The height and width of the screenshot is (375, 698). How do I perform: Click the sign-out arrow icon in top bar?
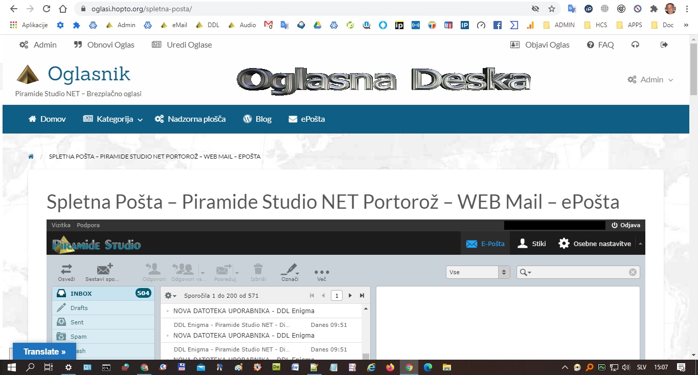[664, 45]
